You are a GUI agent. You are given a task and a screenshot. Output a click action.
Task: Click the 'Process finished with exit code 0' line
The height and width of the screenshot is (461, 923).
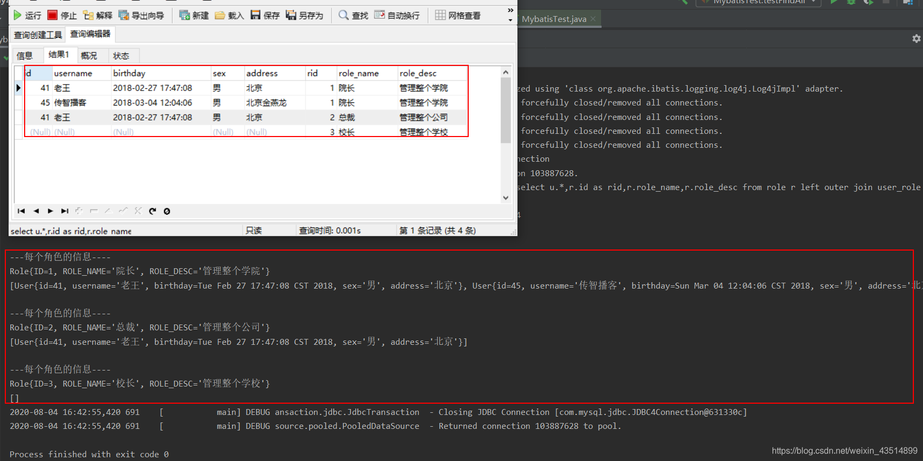coord(89,455)
